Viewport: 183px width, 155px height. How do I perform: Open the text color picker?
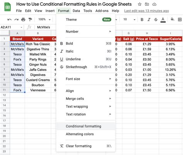coord(163,20)
